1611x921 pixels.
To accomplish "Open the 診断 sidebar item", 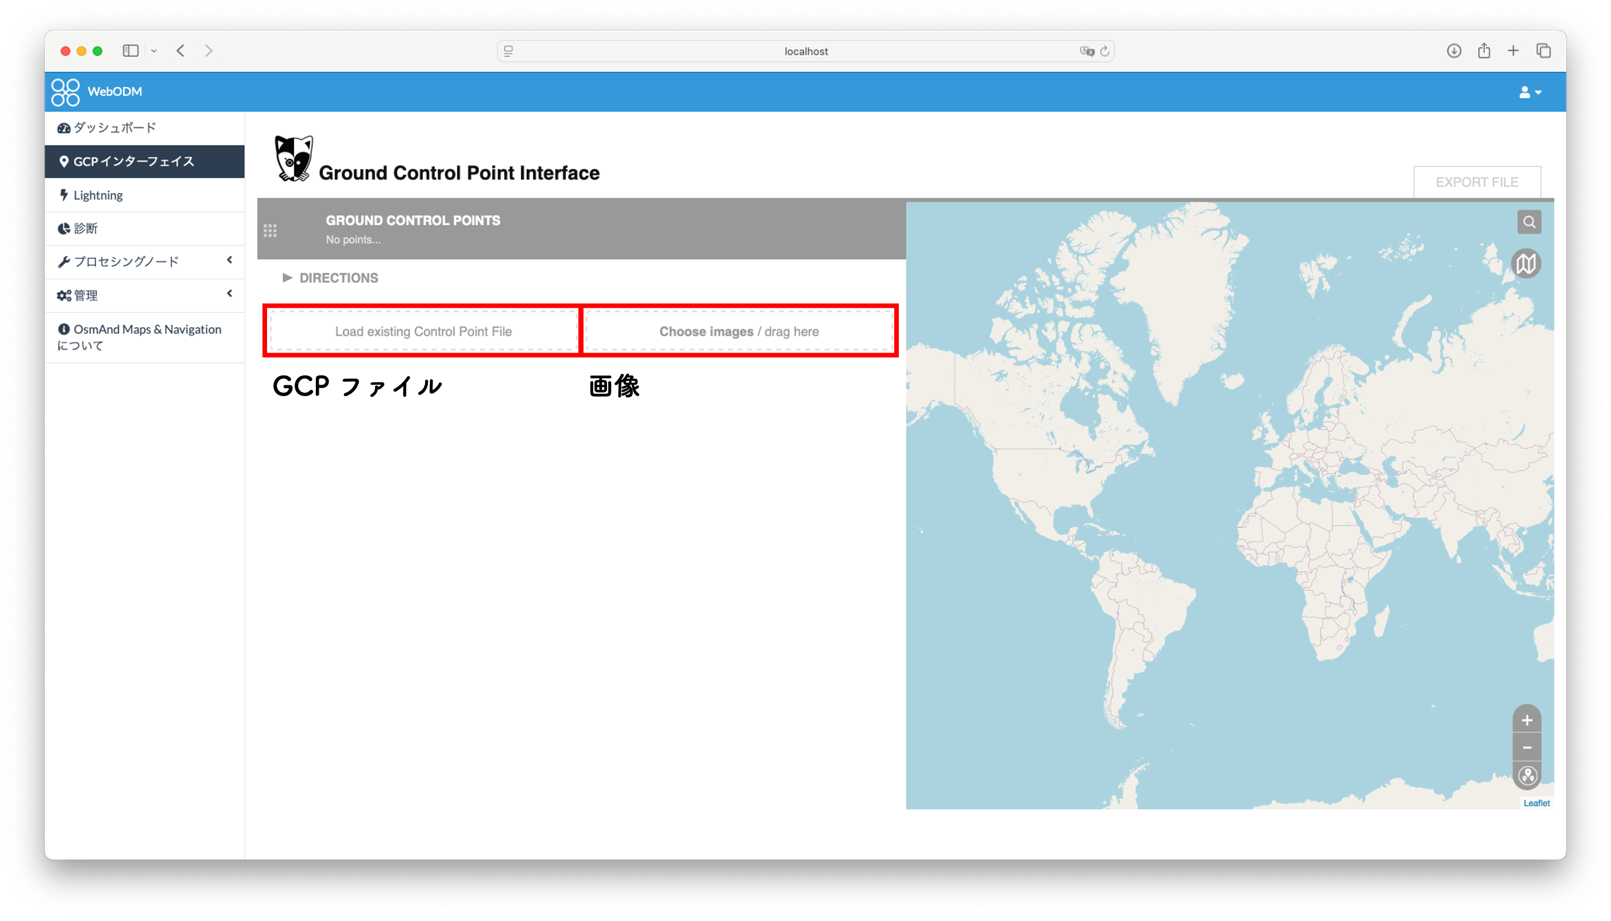I will coord(85,229).
